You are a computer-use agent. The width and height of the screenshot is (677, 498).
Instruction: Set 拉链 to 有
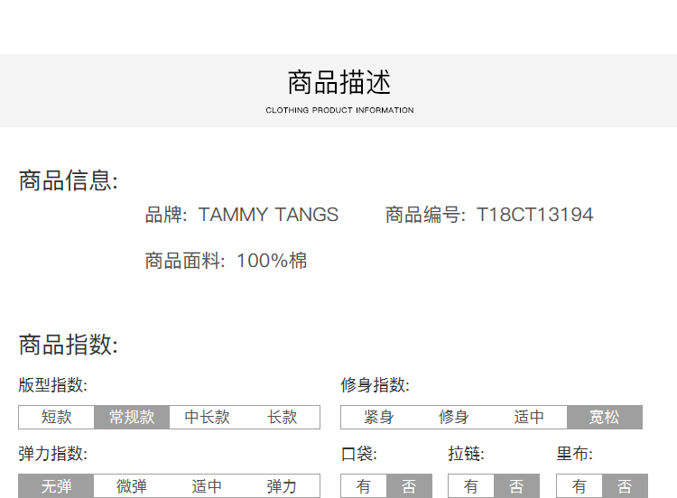[x=471, y=486]
